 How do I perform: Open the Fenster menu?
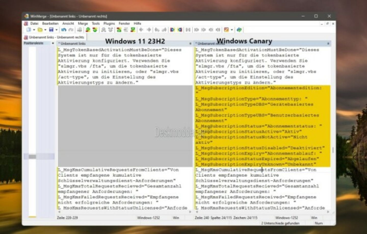coord(124,23)
